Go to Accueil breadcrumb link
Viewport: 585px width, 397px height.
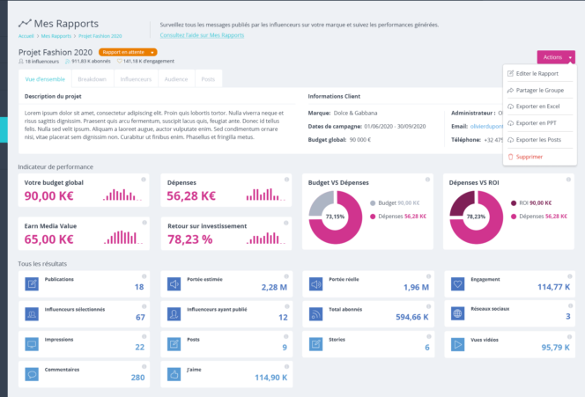coord(26,36)
